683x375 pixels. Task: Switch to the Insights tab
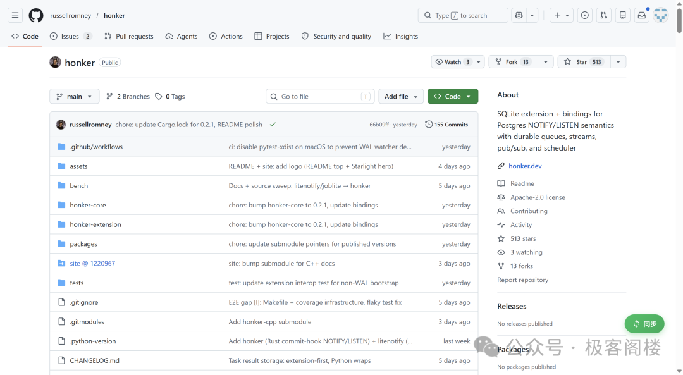pos(401,36)
